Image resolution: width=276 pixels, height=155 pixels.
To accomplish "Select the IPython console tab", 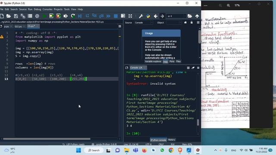I will (158, 140).
